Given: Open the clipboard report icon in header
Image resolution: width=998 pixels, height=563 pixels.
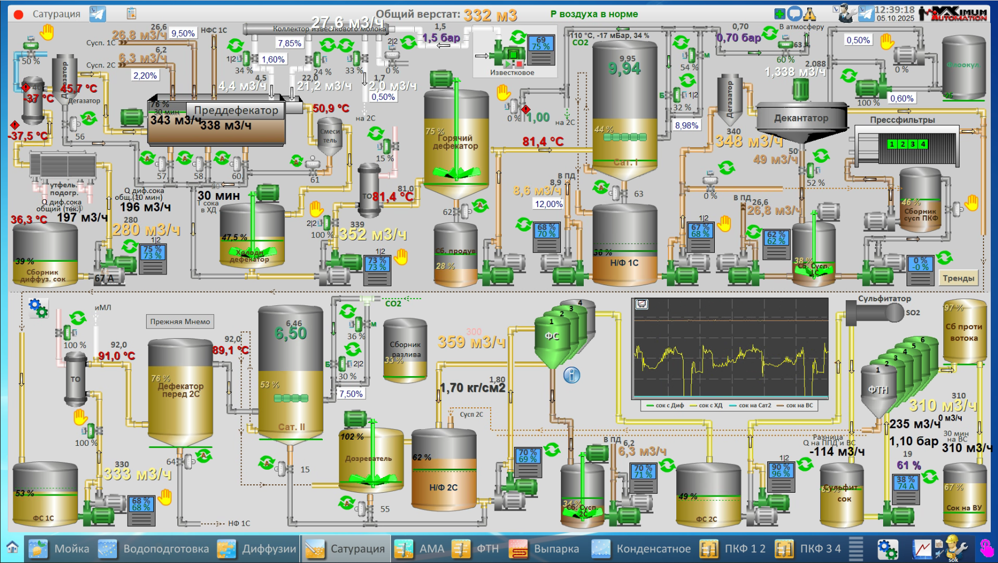Looking at the screenshot, I should 132,13.
